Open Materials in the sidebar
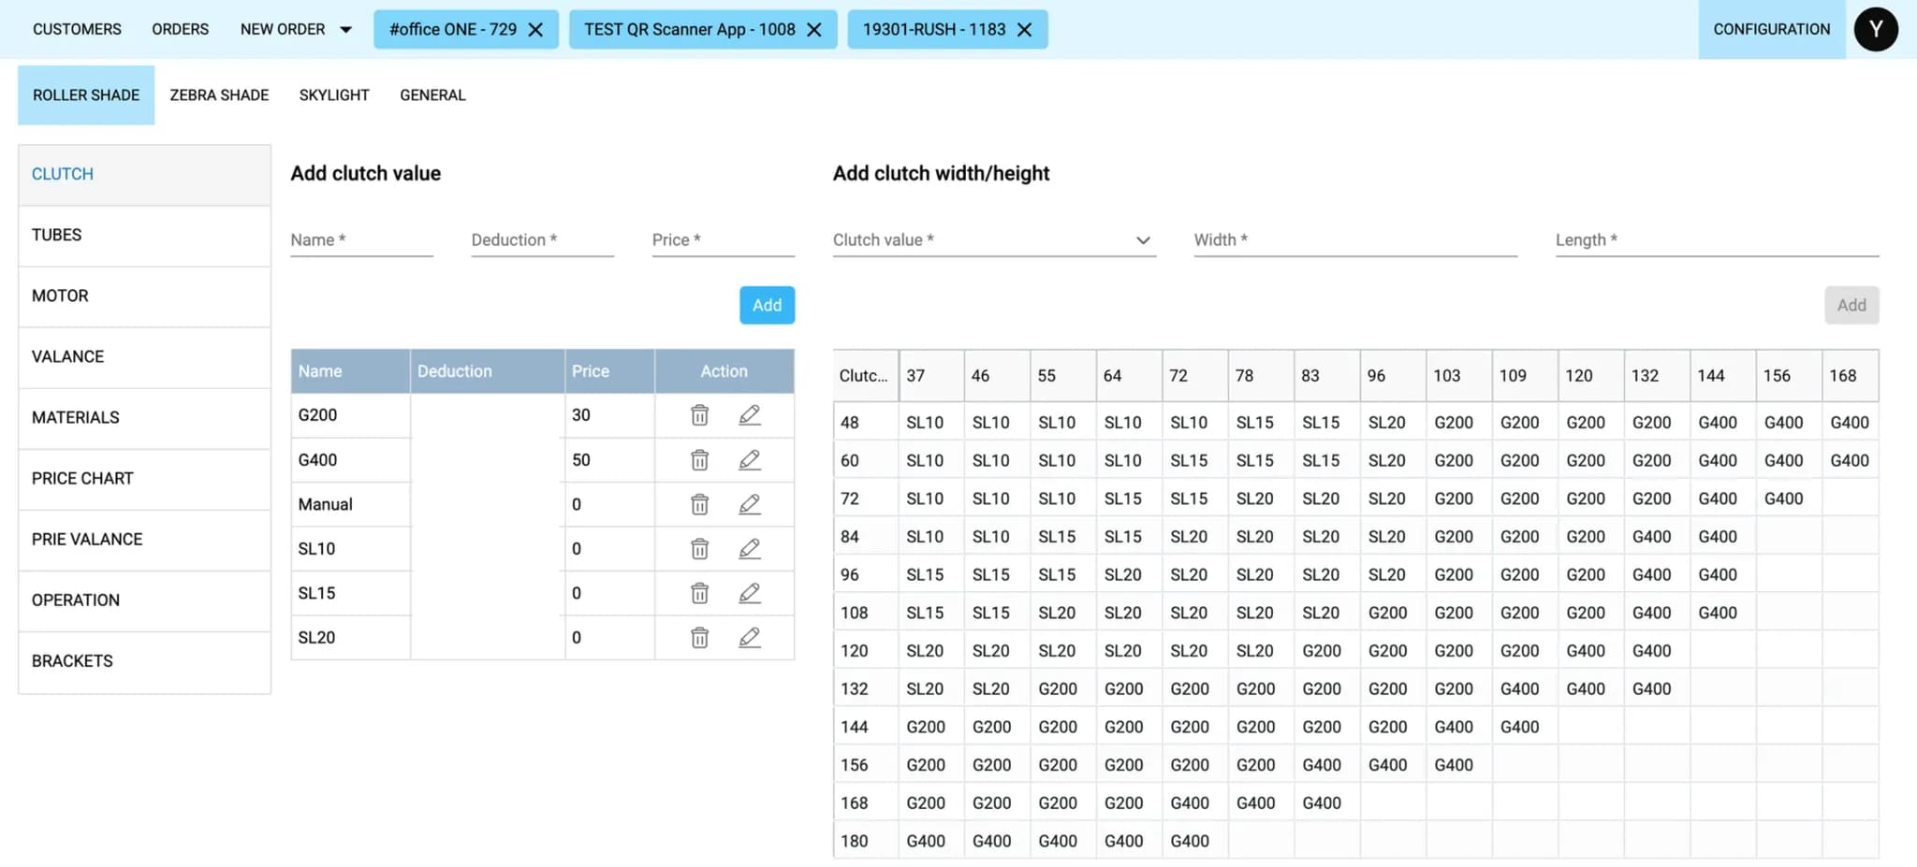This screenshot has width=1917, height=867. coord(144,418)
